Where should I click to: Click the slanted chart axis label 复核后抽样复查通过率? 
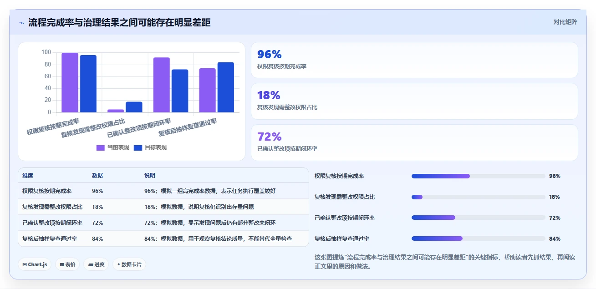(187, 127)
